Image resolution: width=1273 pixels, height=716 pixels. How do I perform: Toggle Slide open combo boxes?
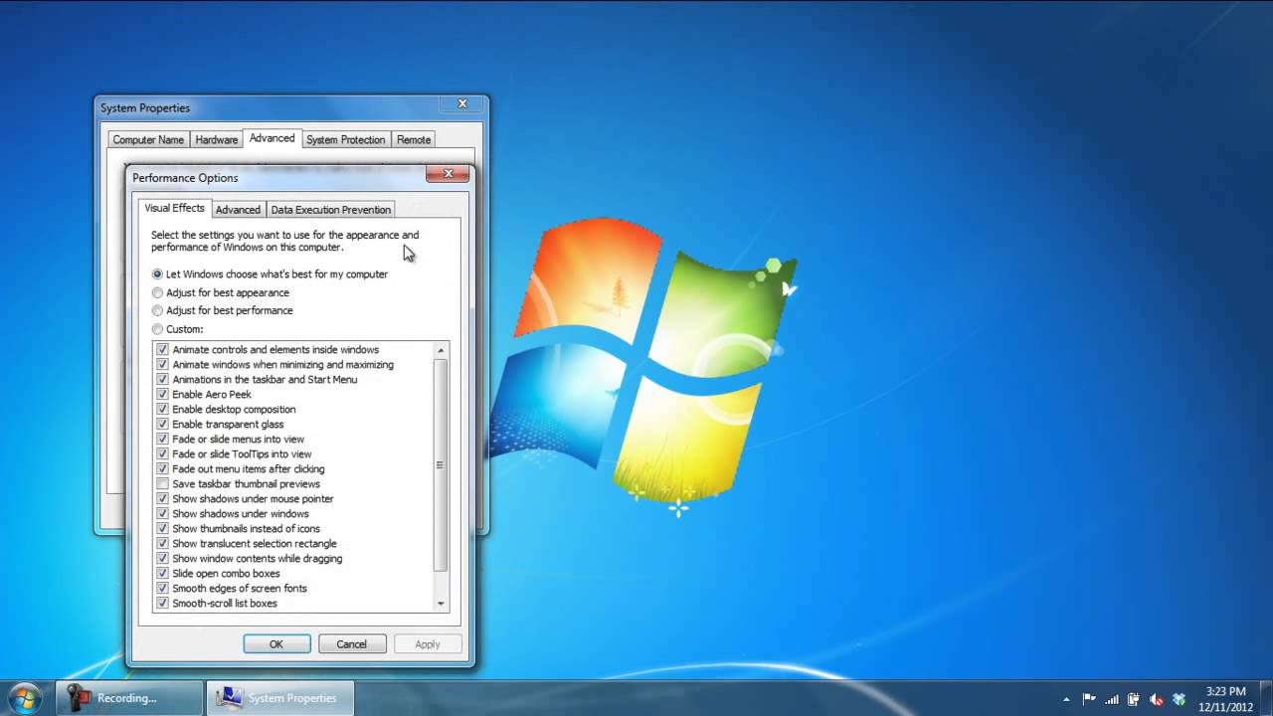coord(163,574)
